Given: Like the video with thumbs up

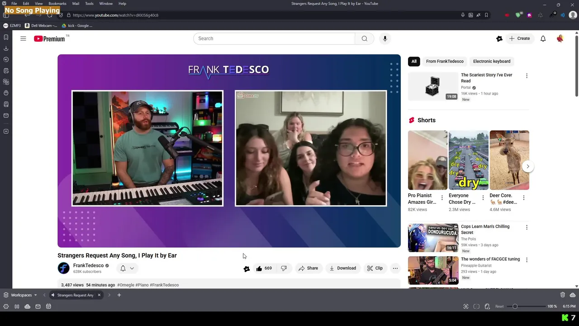Looking at the screenshot, I should click(x=264, y=268).
